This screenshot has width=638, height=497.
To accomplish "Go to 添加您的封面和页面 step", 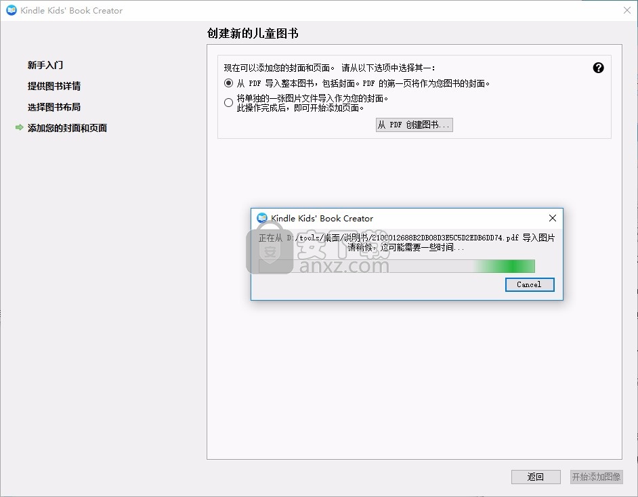I will [x=67, y=128].
